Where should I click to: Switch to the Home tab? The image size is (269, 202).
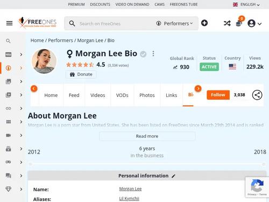pyautogui.click(x=51, y=95)
